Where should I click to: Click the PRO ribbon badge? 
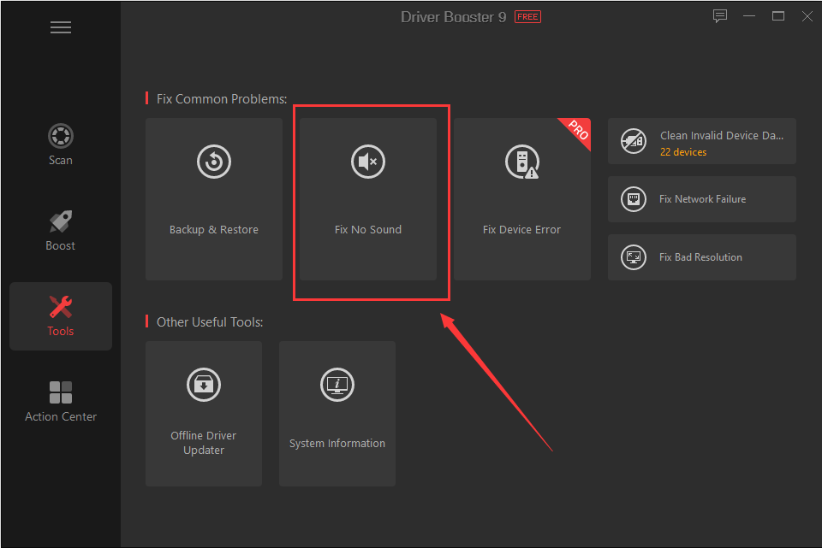(x=578, y=130)
